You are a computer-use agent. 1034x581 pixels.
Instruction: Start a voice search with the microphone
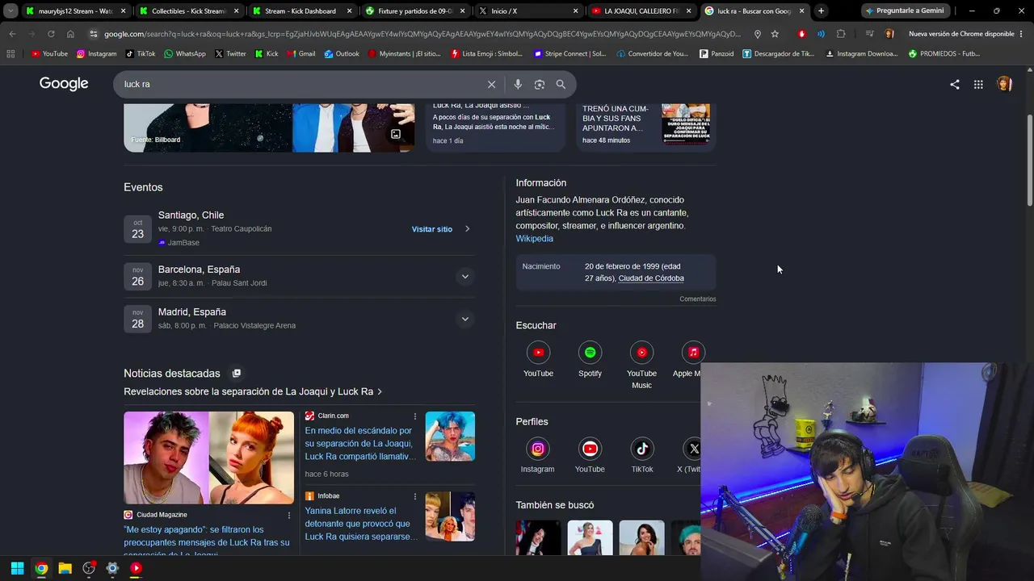point(518,84)
